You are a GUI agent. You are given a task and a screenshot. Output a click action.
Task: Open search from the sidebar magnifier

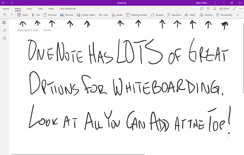pos(4,30)
